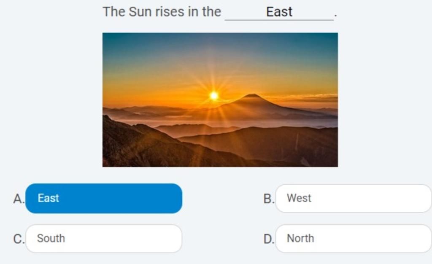Click the volcano peak silhouette in photo
The image size is (432, 264).
251,96
